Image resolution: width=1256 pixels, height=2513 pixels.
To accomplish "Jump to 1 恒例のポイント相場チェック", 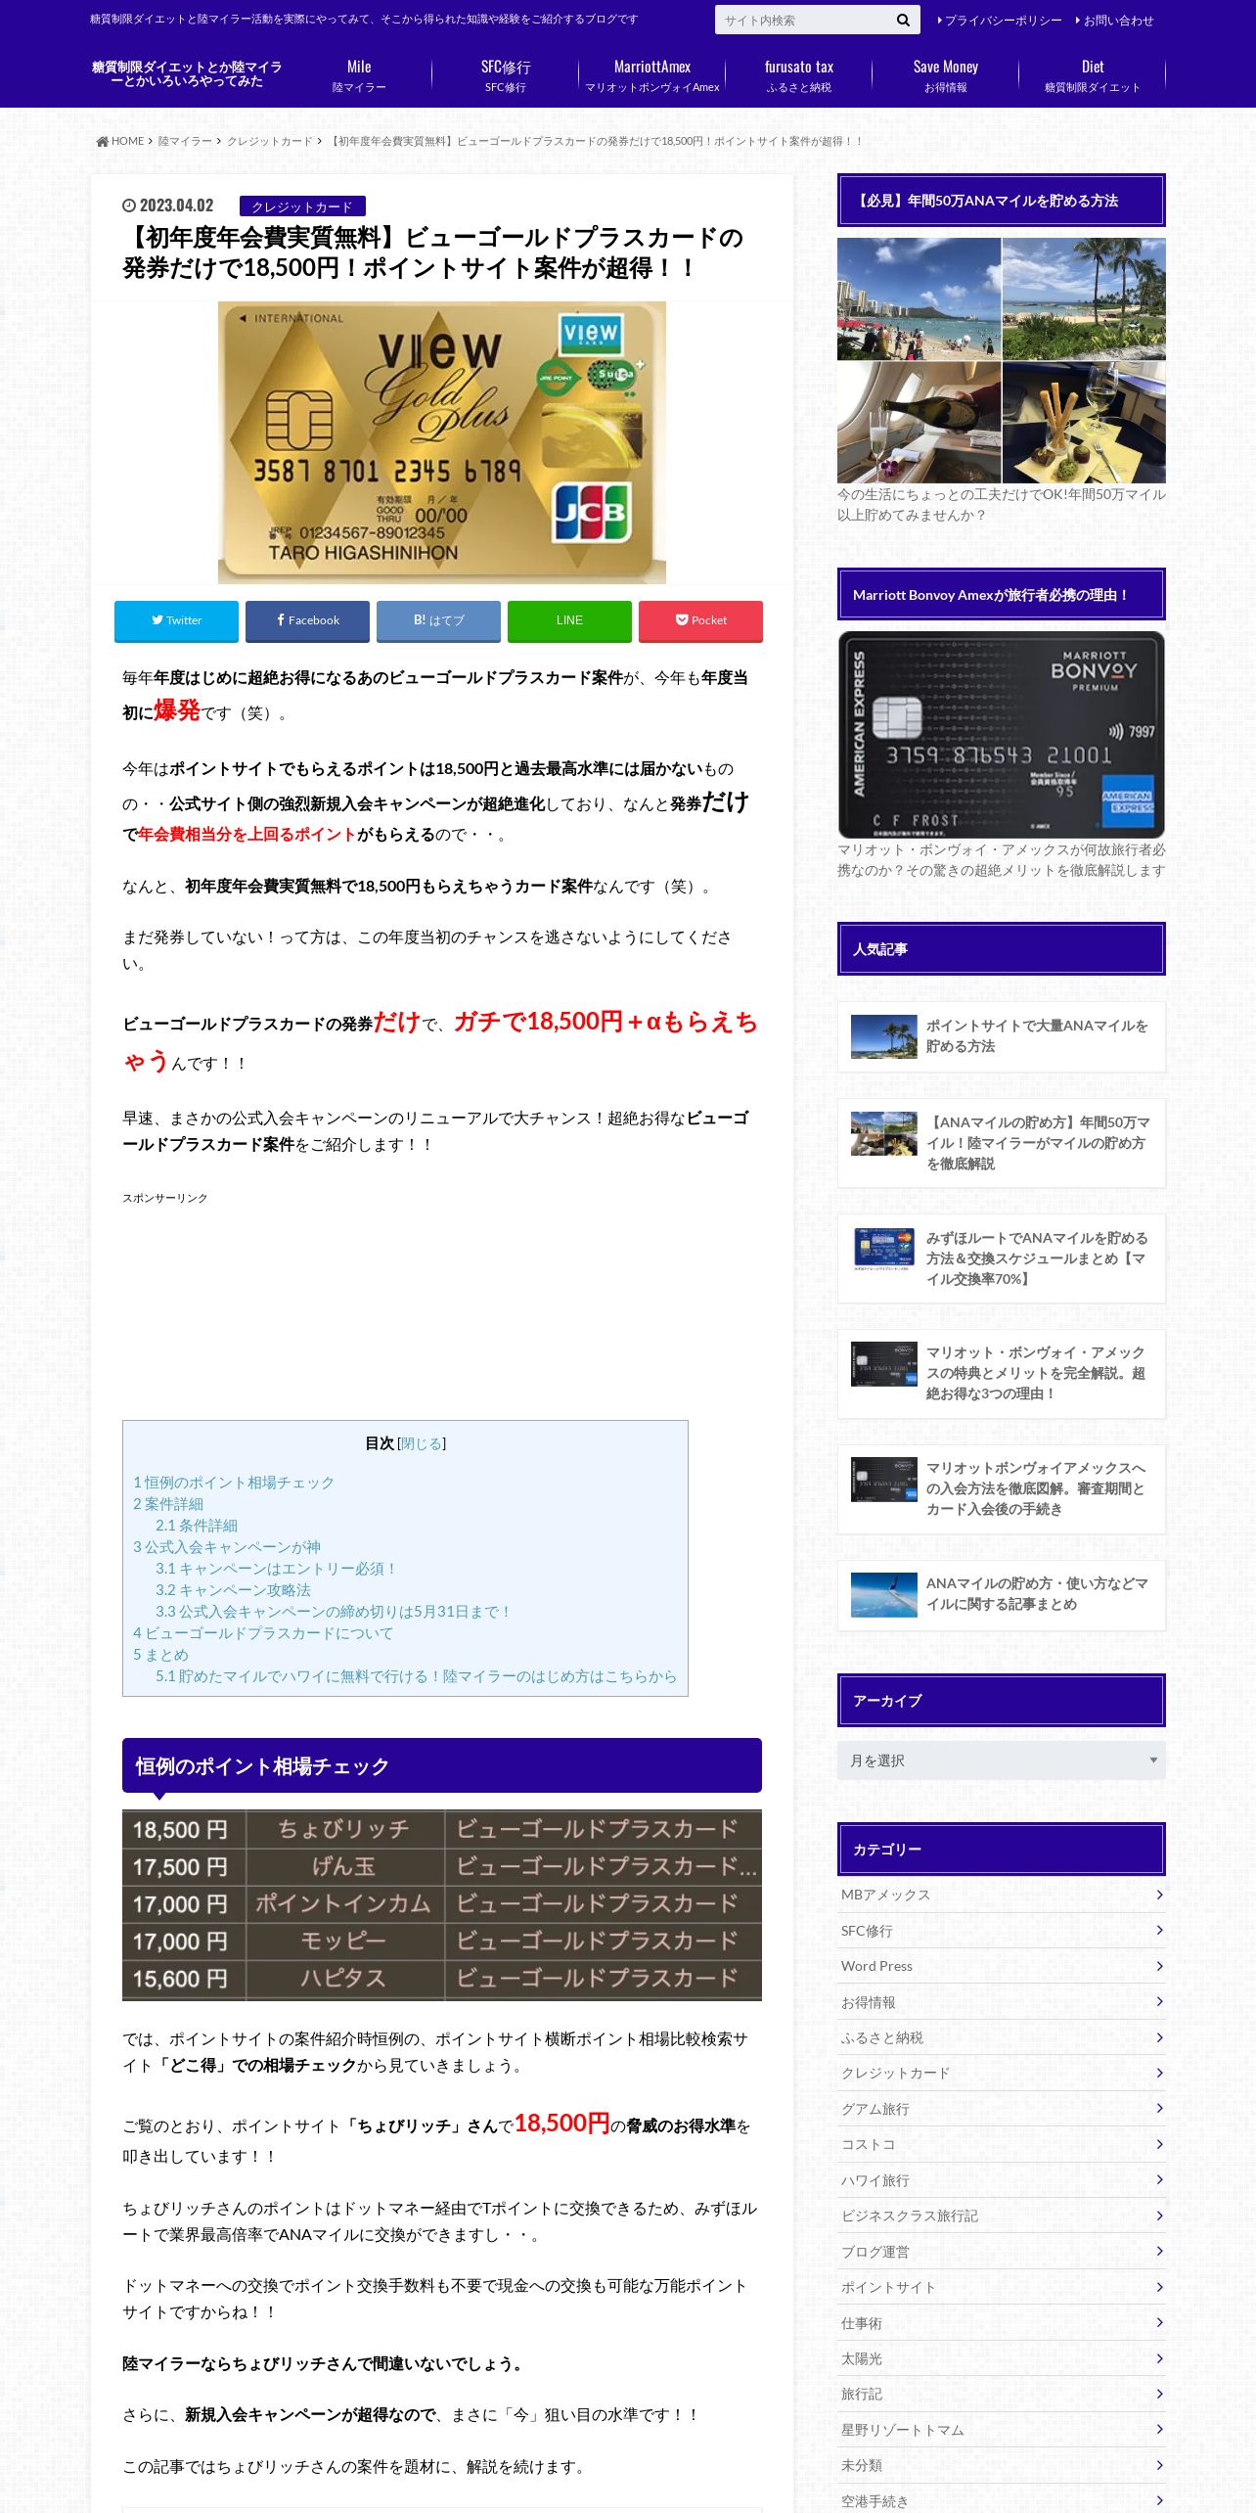I will (x=234, y=1483).
